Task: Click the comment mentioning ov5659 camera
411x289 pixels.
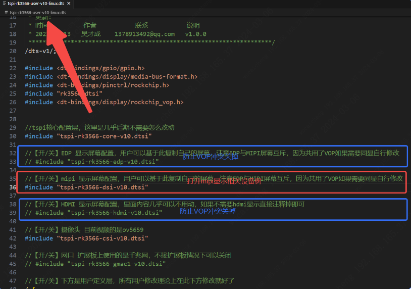Action: coord(84,230)
